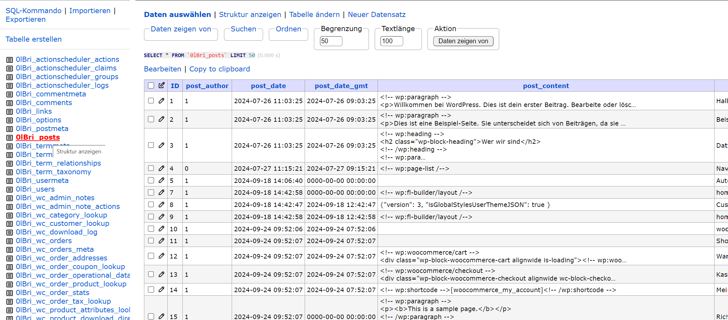Viewport: 728px width, 320px height.
Task: Click the table icon beside 0lBri_postmeta
Action: tap(9, 129)
